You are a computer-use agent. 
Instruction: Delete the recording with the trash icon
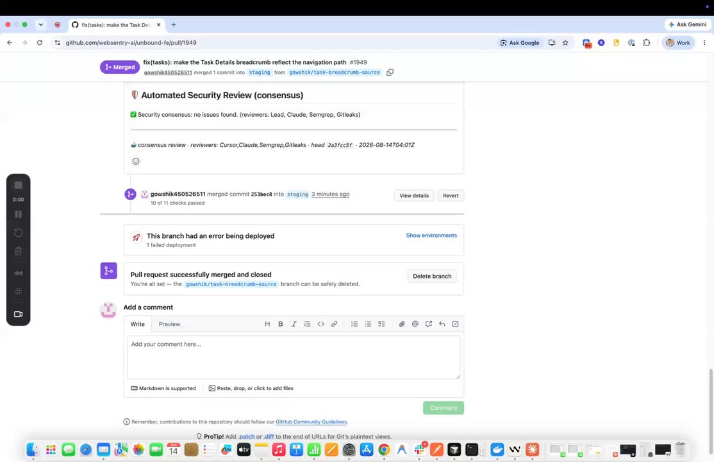pyautogui.click(x=18, y=252)
